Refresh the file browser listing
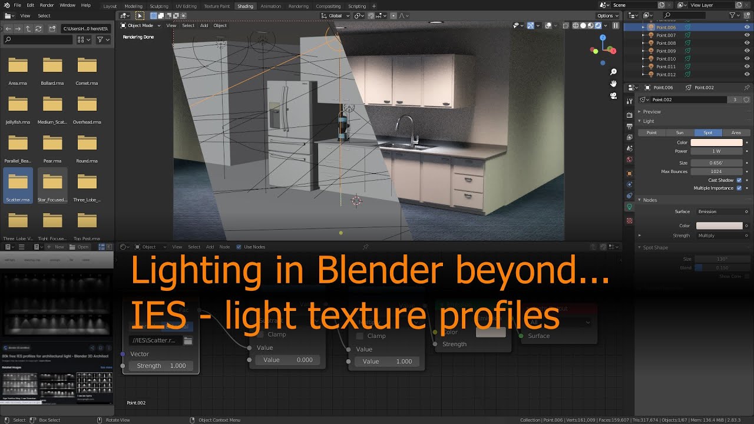 (39, 28)
